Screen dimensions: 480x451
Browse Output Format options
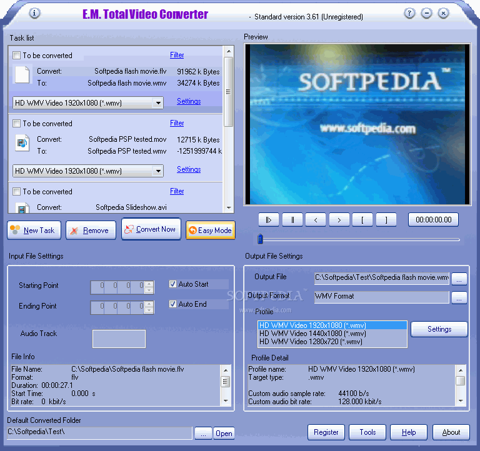[459, 297]
